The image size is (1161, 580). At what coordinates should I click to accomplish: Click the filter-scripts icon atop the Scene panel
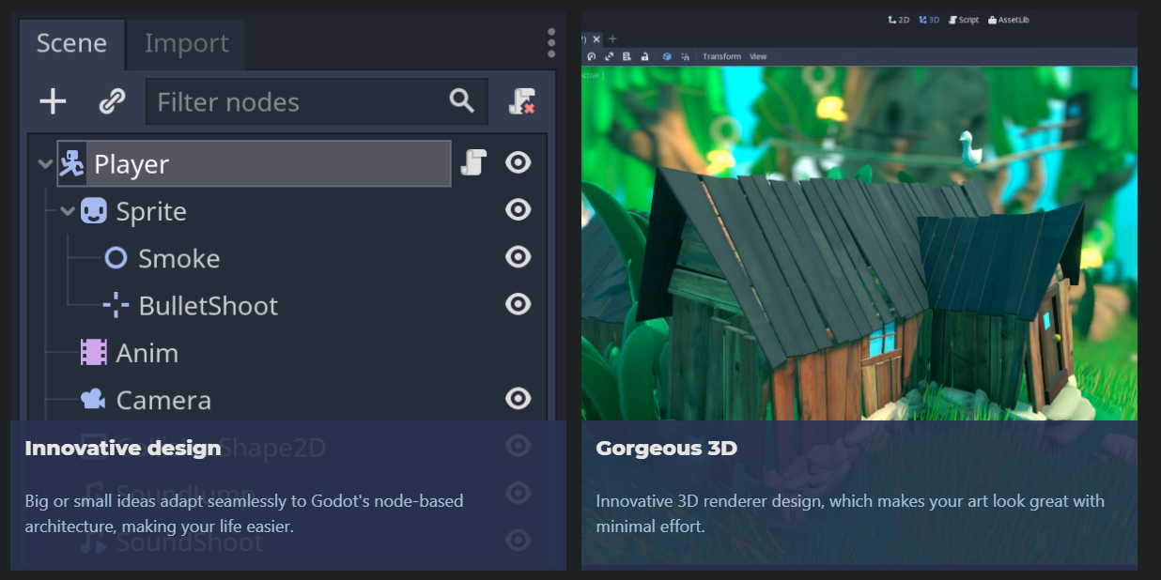point(522,101)
